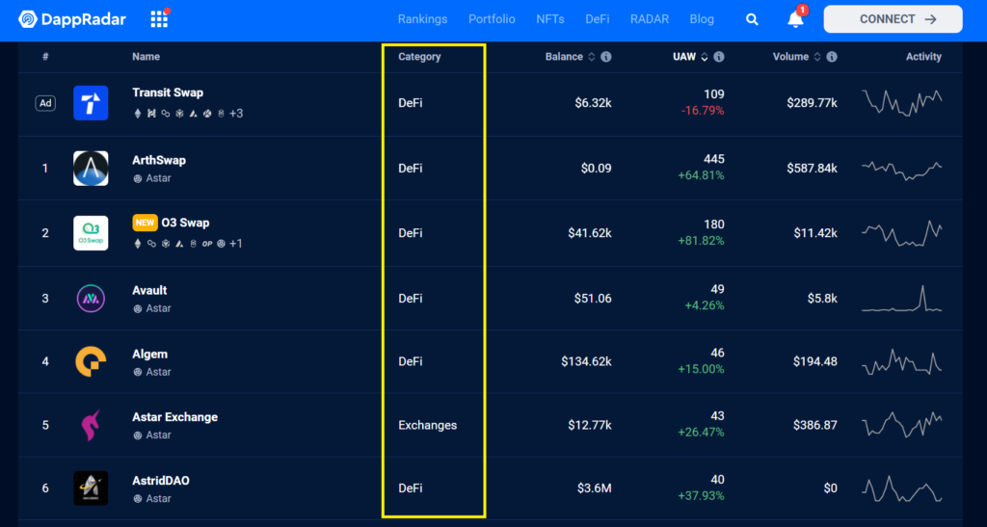Image resolution: width=987 pixels, height=527 pixels.
Task: Click the $587.84k volume value
Action: tap(812, 169)
